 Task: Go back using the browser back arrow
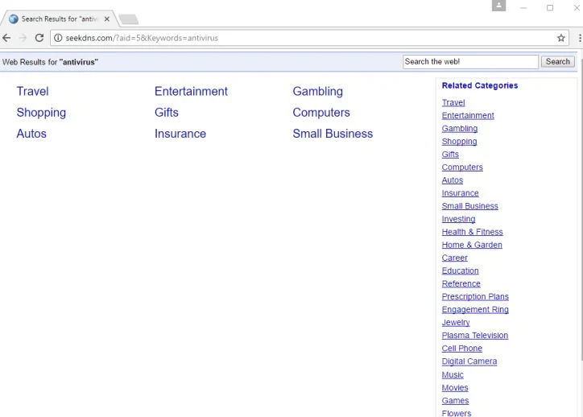6,38
